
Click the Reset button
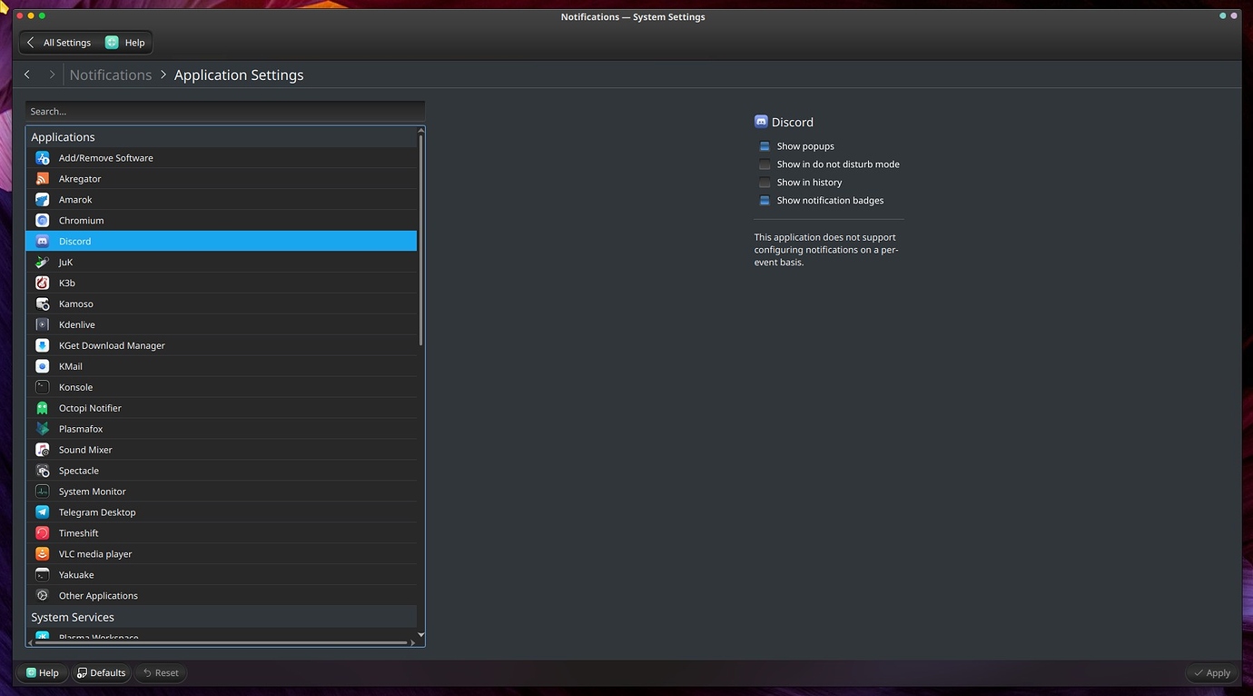pos(161,673)
